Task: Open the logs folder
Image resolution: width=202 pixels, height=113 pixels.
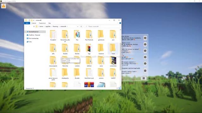Action: (89, 49)
